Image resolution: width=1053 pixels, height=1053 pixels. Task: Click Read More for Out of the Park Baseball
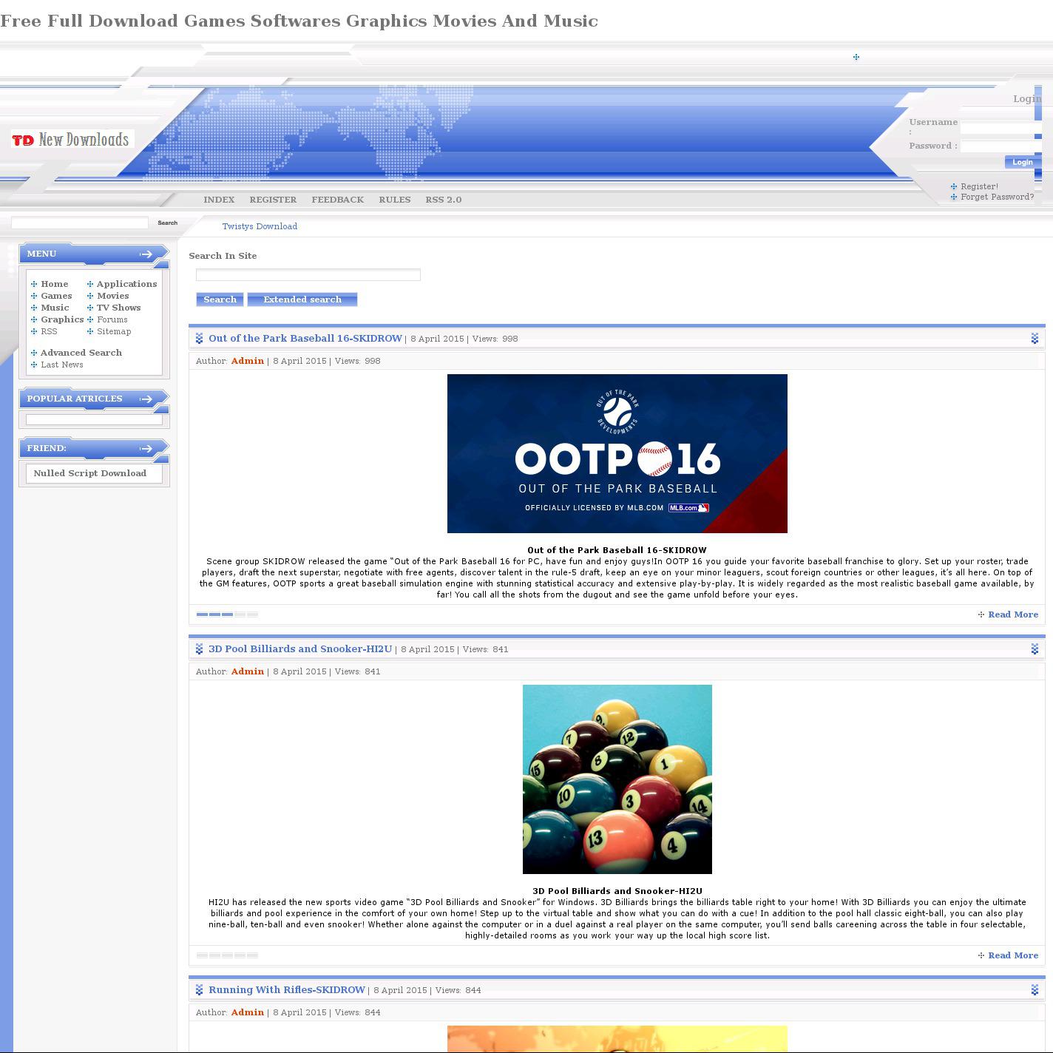[1012, 614]
